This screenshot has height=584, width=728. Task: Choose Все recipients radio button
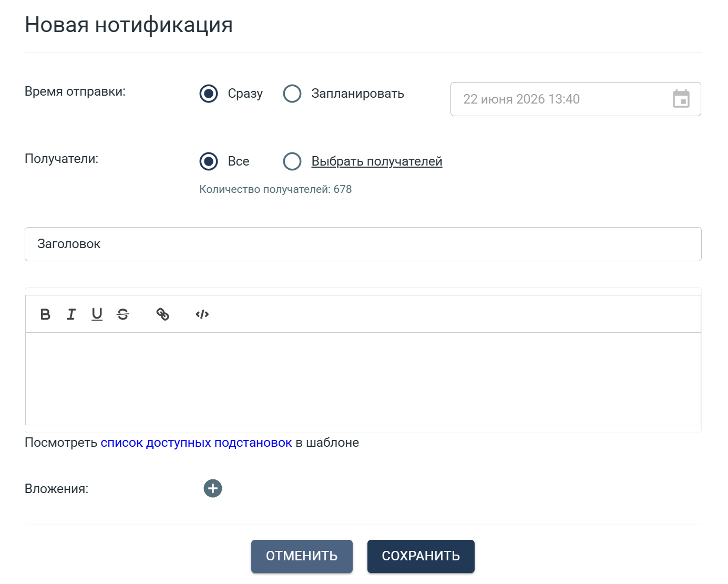(209, 161)
